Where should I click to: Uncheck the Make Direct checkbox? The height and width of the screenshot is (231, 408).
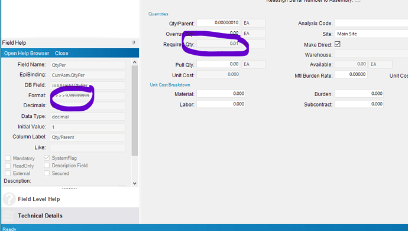pyautogui.click(x=338, y=44)
